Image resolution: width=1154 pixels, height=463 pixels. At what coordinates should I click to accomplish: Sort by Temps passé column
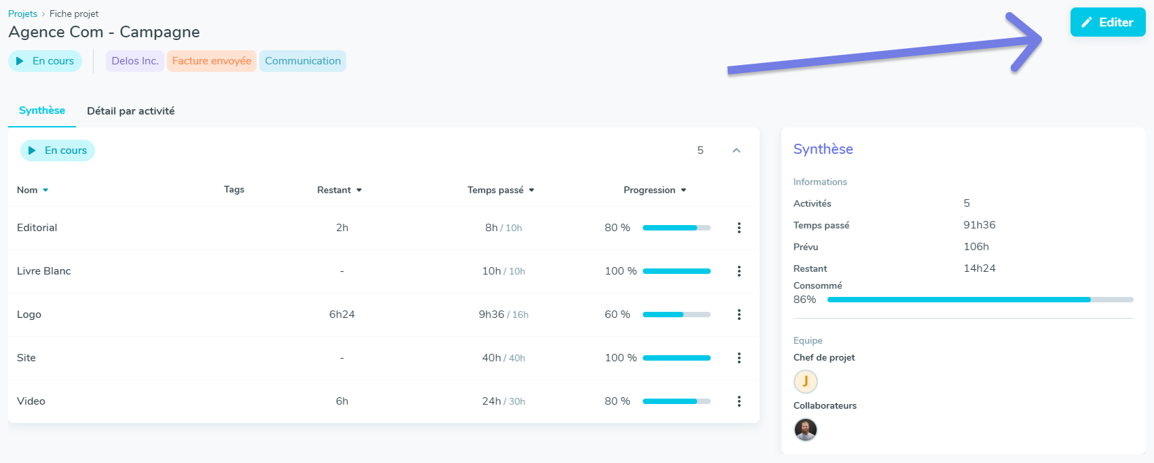click(x=501, y=190)
